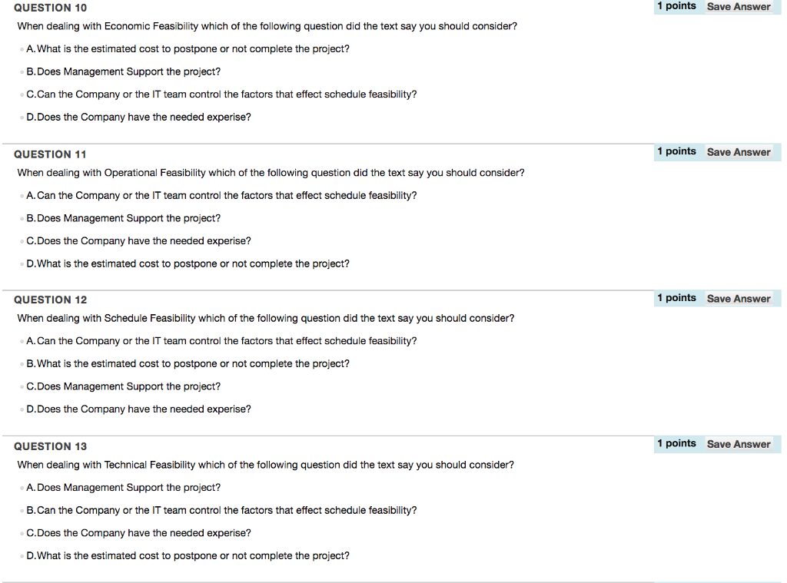This screenshot has height=583, width=787.
Task: Select answer C 'Does Management Support' in Question 12
Action: [x=22, y=386]
